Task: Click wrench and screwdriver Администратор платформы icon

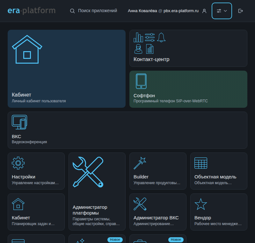Action: click(88, 172)
